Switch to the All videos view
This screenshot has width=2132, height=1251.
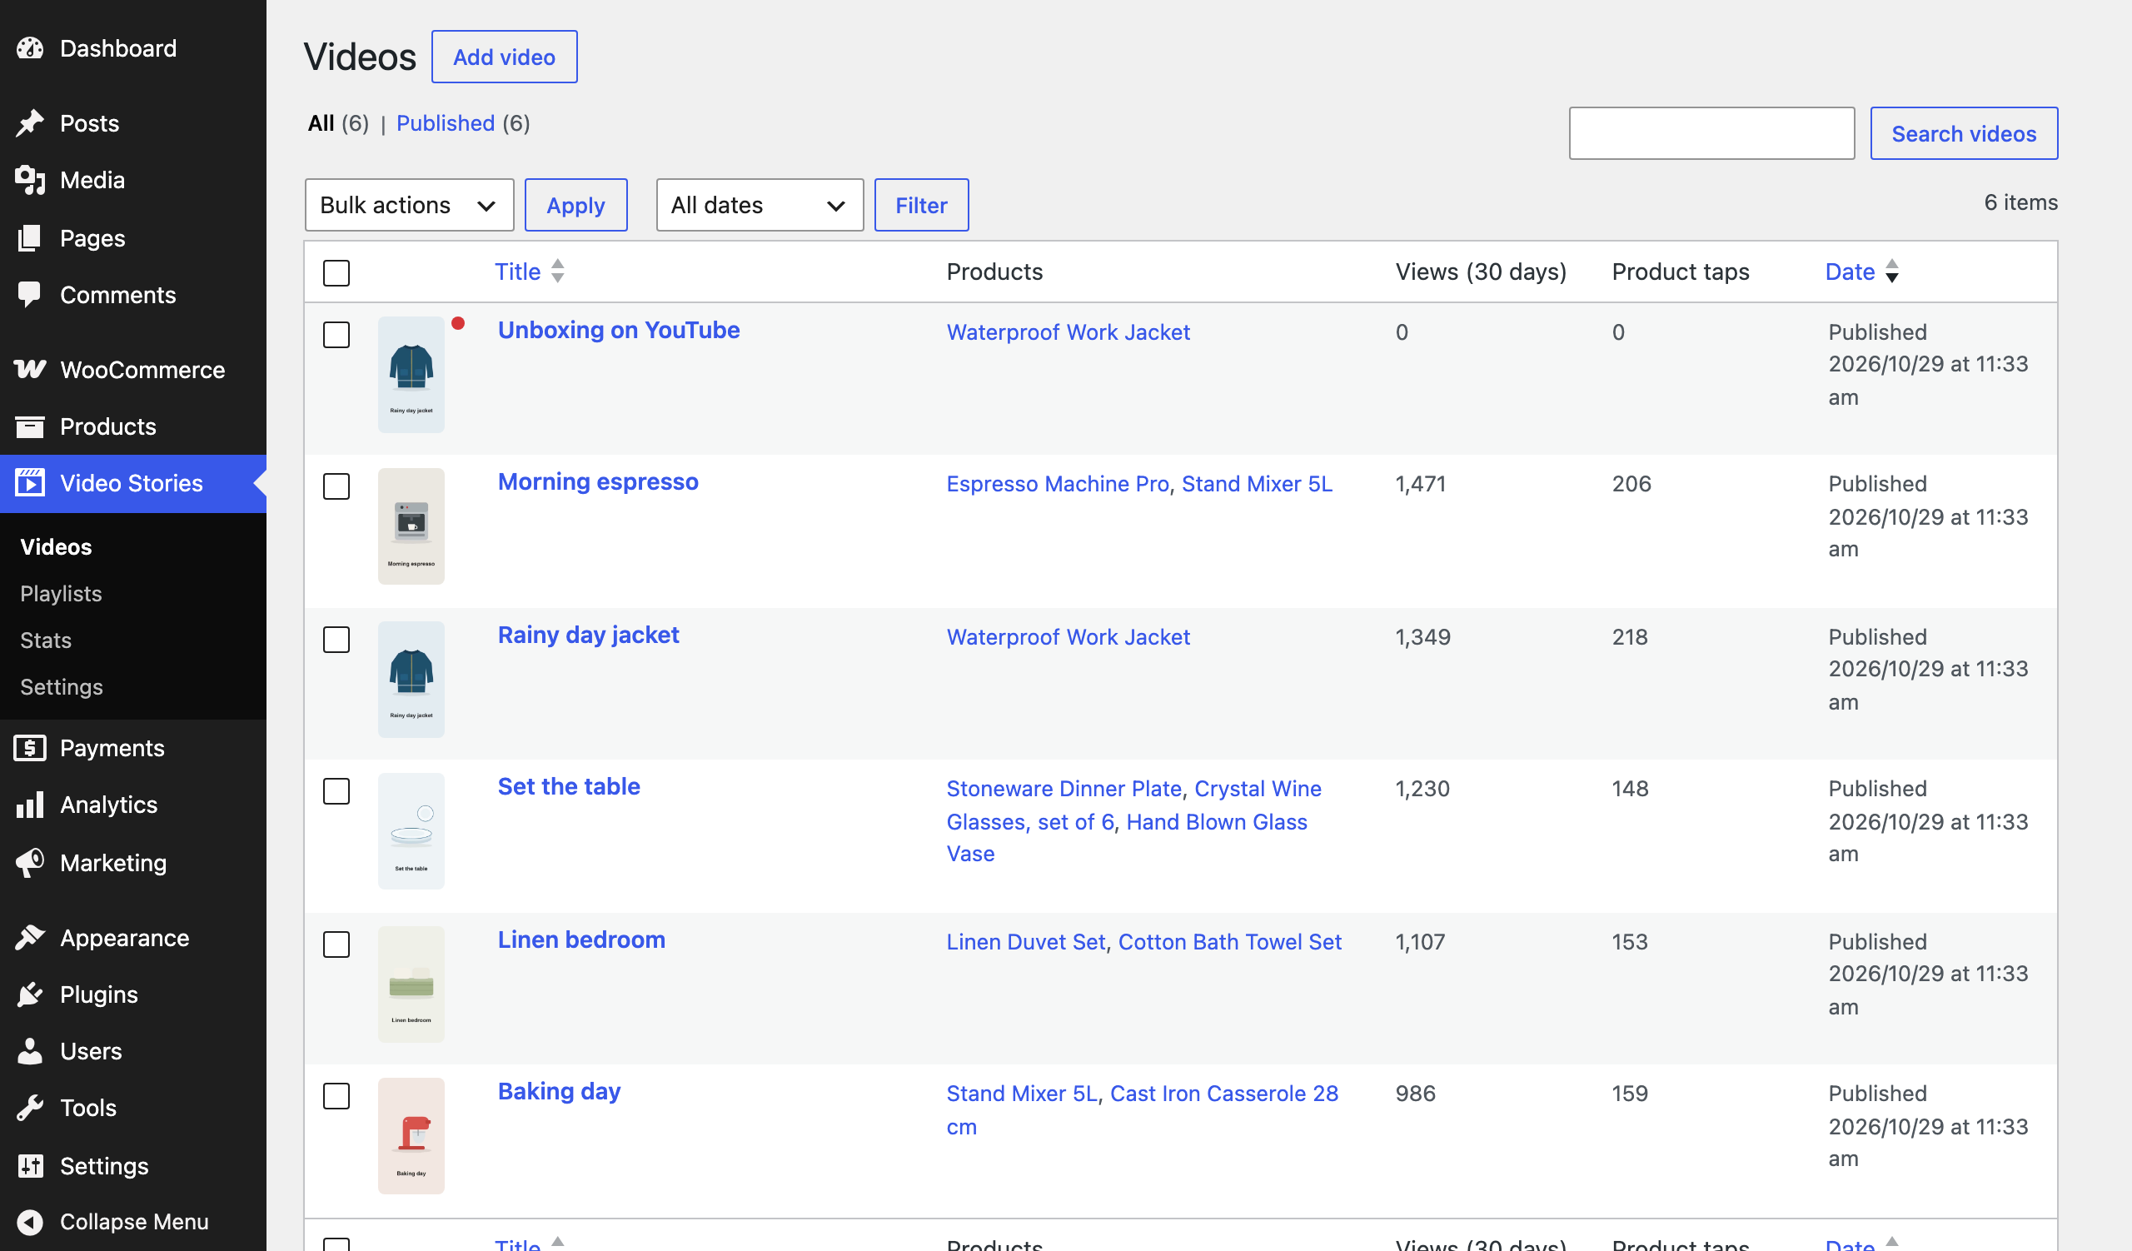tap(321, 123)
